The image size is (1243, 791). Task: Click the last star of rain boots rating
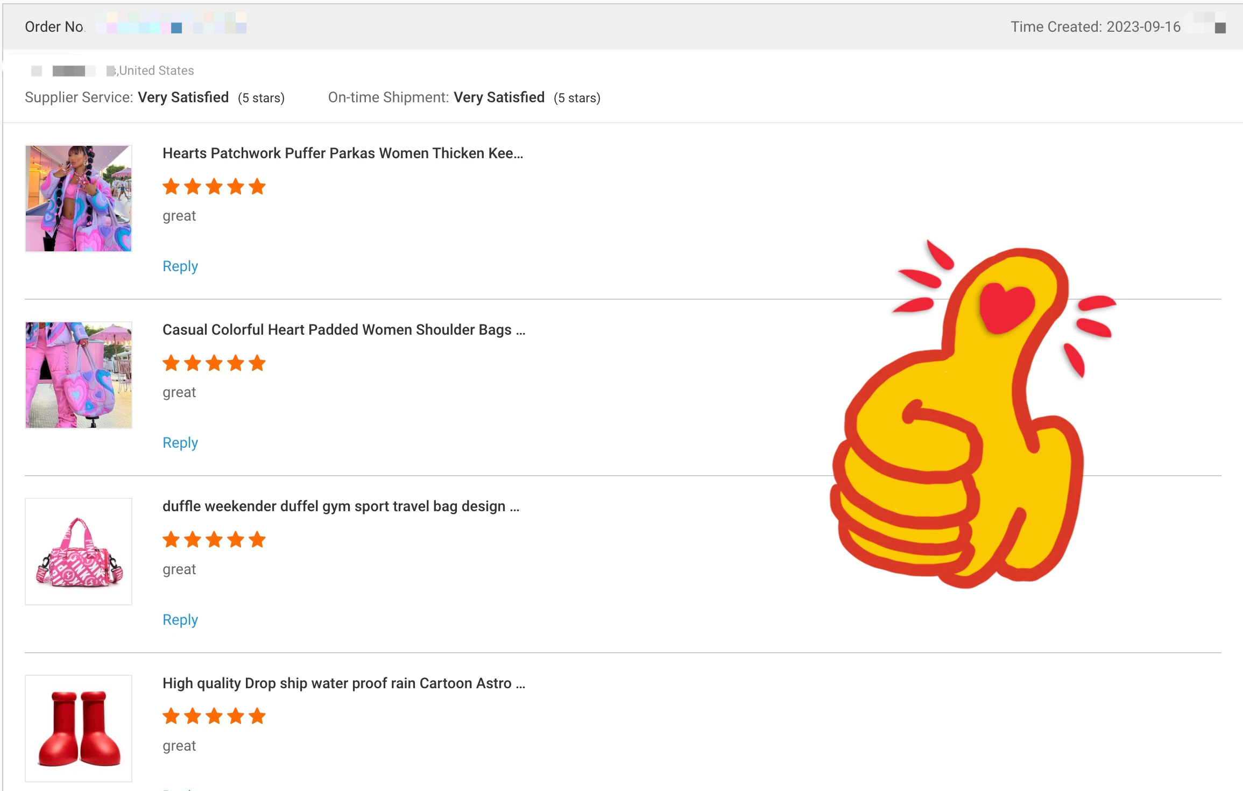tap(257, 716)
